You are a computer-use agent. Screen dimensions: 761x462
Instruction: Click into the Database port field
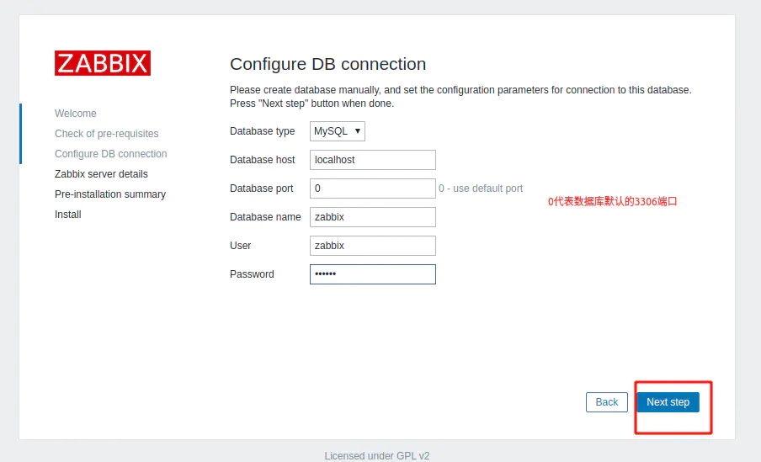(373, 189)
